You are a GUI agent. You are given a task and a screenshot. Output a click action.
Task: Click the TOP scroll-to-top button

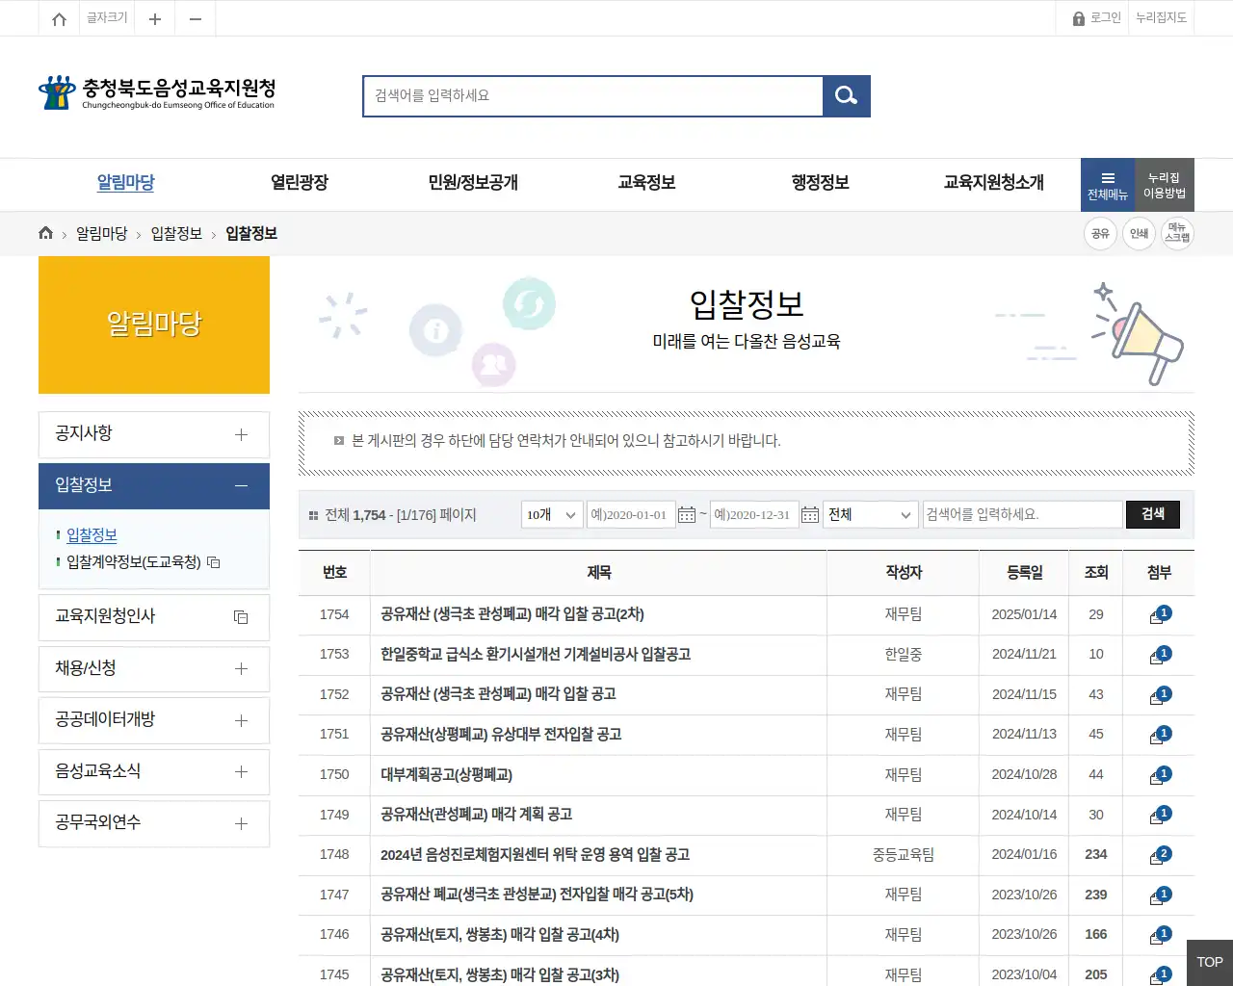point(1210,963)
